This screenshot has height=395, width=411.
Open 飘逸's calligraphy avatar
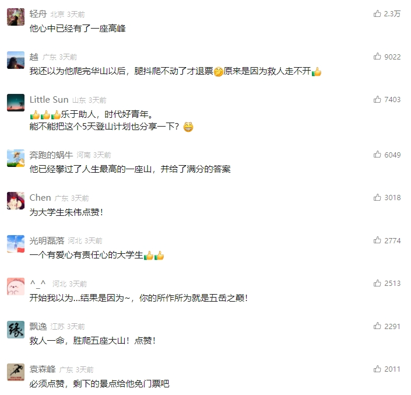16,330
